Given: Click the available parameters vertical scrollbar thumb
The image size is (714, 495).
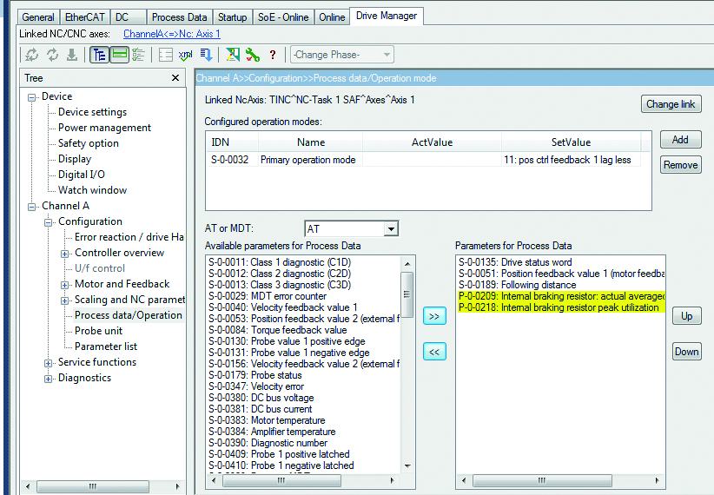Looking at the screenshot, I should coord(407,294).
